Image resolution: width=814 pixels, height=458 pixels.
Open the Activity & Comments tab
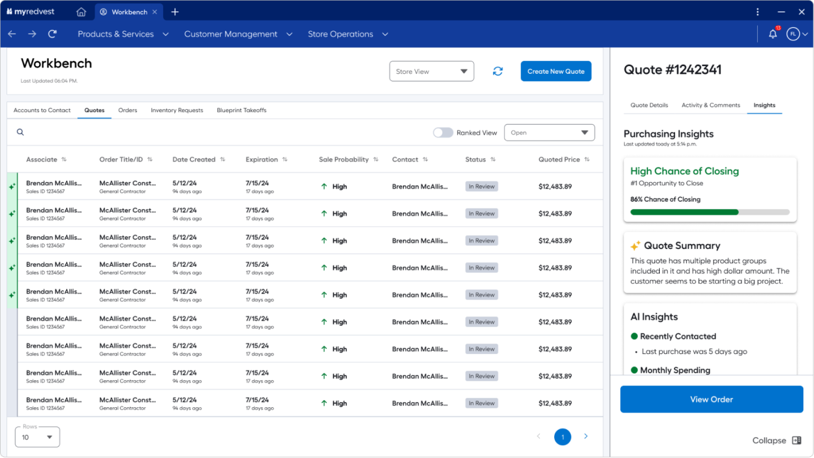click(711, 105)
